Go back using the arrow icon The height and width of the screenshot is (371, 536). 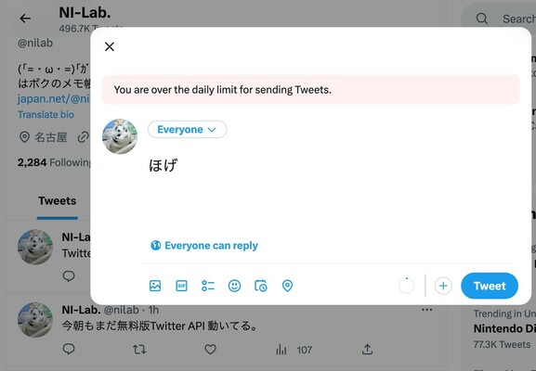(25, 19)
